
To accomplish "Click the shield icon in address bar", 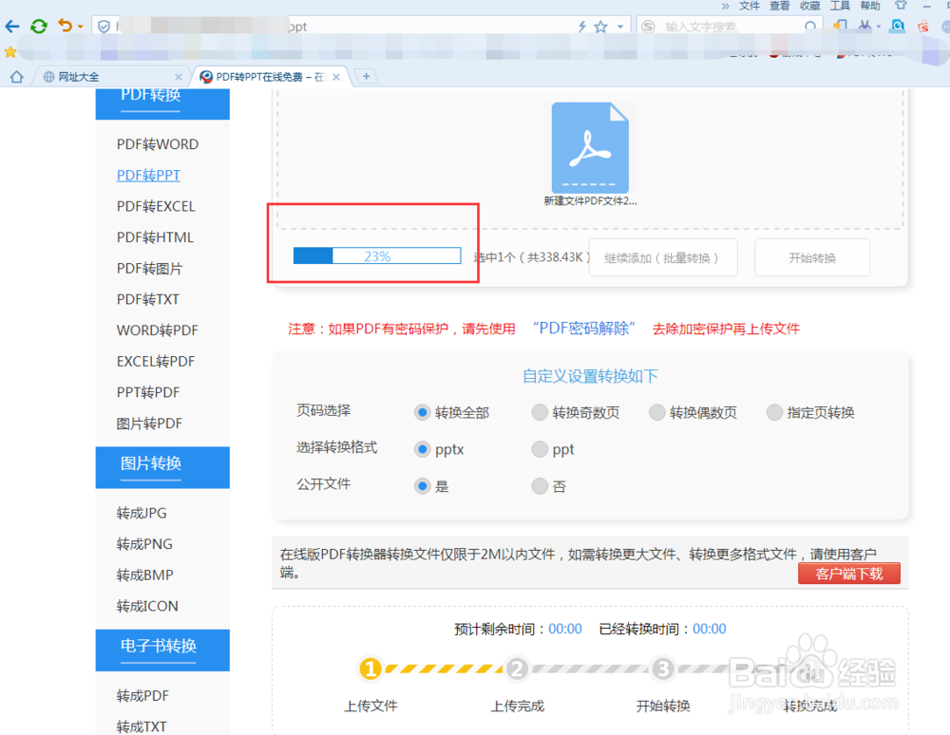I will coord(102,26).
